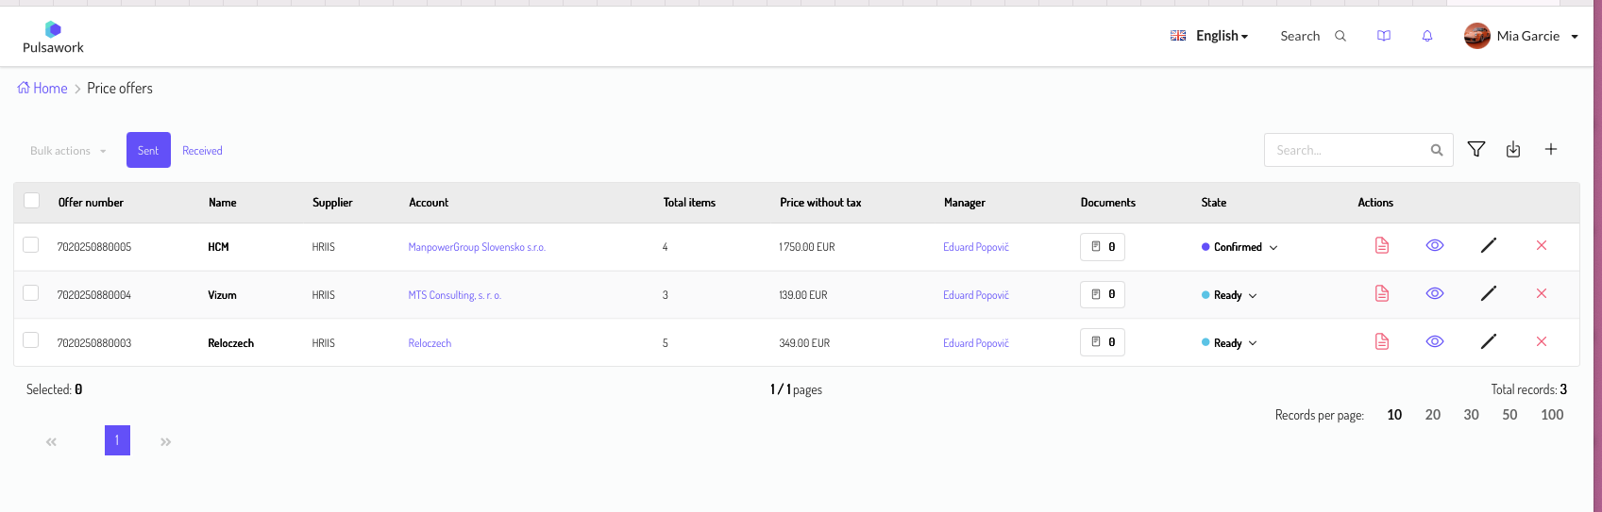Go to previous pages with double-left arrow
The image size is (1602, 512).
pyautogui.click(x=52, y=441)
